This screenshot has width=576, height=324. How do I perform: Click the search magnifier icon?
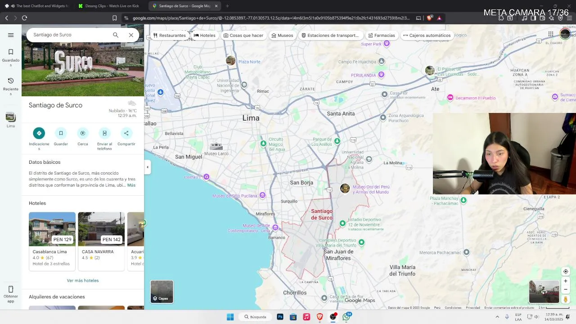(116, 35)
